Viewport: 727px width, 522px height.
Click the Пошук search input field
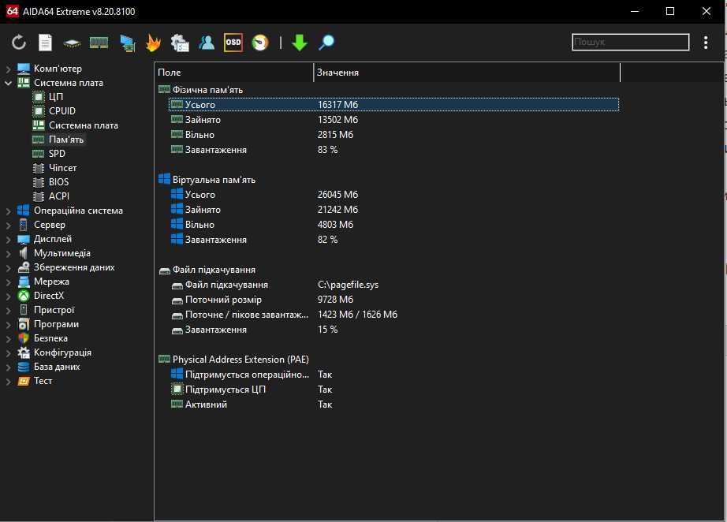tap(629, 43)
